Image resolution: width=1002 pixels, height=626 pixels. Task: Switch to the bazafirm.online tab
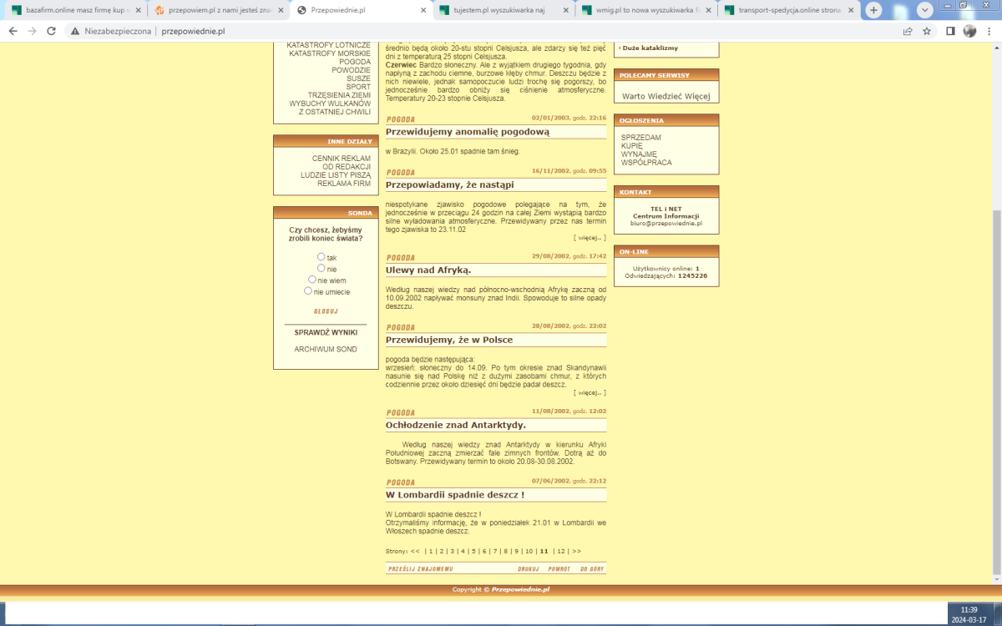point(71,10)
